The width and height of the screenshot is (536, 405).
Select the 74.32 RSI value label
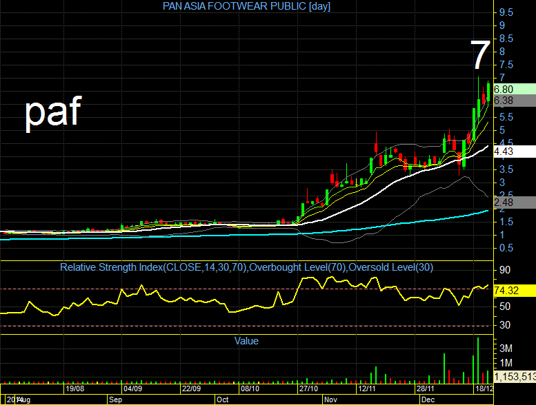515,291
